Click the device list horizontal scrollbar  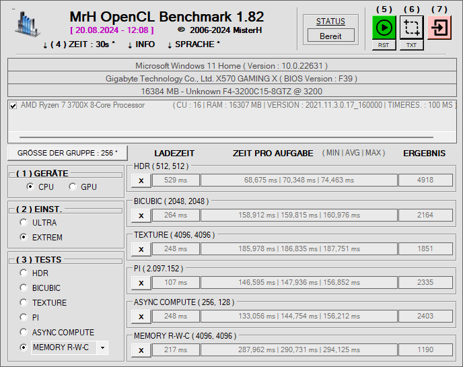pos(226,137)
